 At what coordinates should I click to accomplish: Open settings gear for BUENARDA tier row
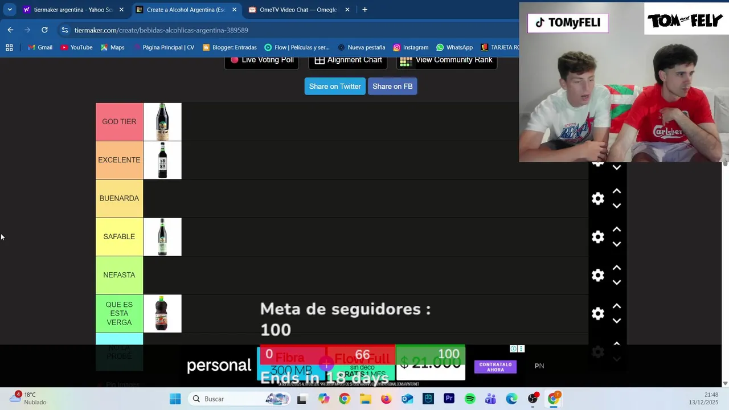pyautogui.click(x=597, y=198)
